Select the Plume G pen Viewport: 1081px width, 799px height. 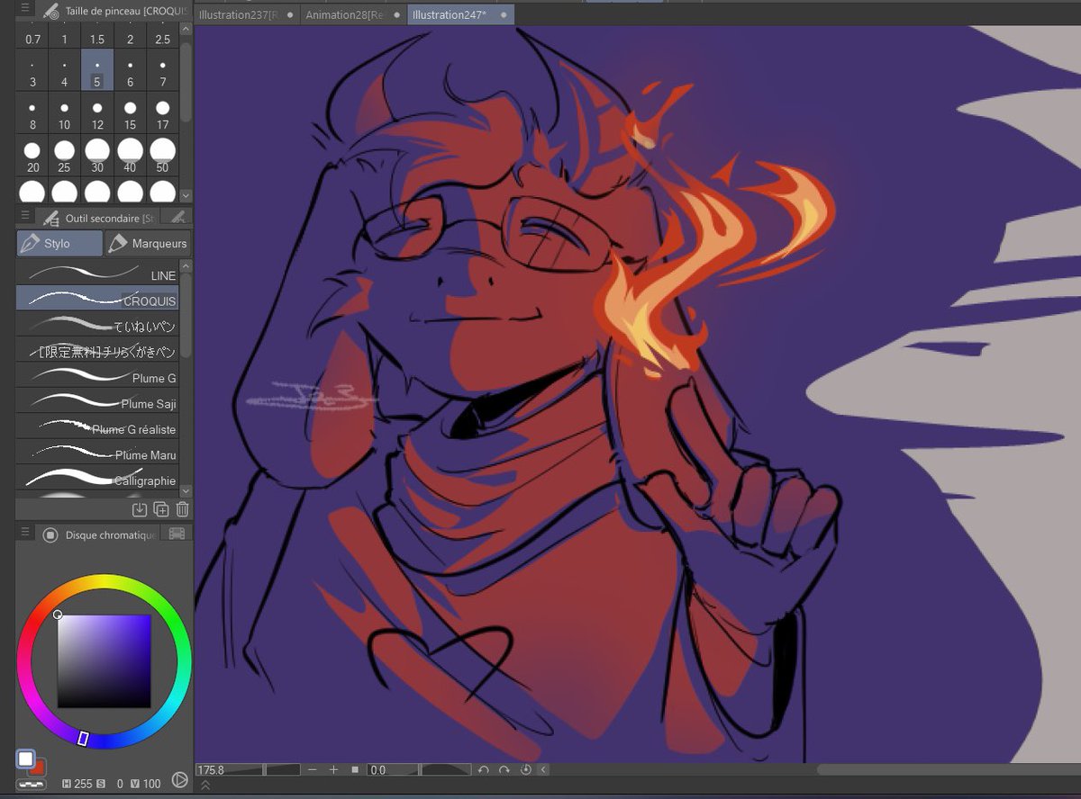(x=97, y=376)
